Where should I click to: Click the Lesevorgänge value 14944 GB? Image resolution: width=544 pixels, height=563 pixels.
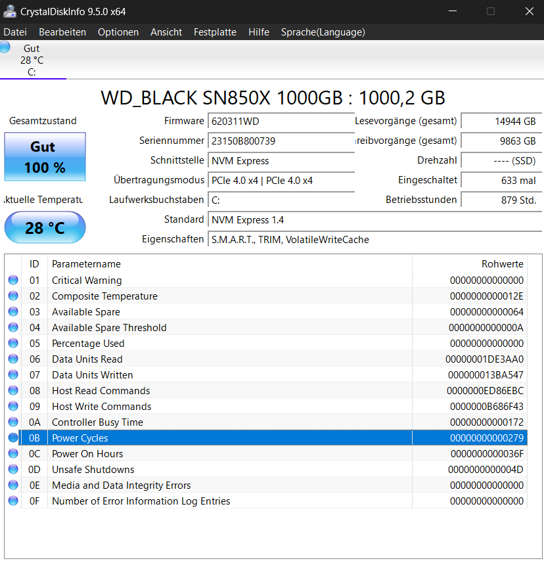coord(501,122)
